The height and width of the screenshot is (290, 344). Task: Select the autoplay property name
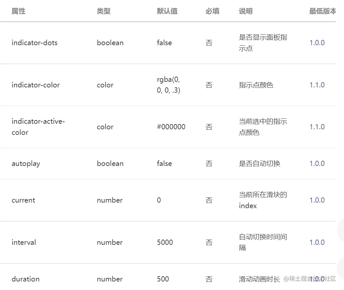point(26,164)
